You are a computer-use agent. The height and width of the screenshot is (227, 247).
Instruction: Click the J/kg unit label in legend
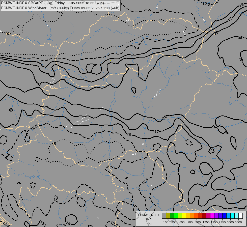coord(149,223)
